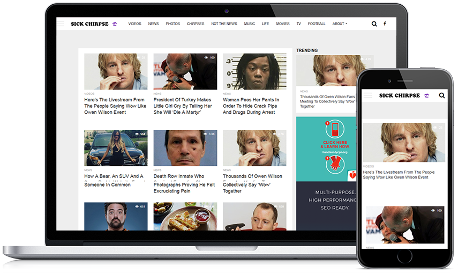Tap the hamburger menu icon on the phone

(x=367, y=95)
